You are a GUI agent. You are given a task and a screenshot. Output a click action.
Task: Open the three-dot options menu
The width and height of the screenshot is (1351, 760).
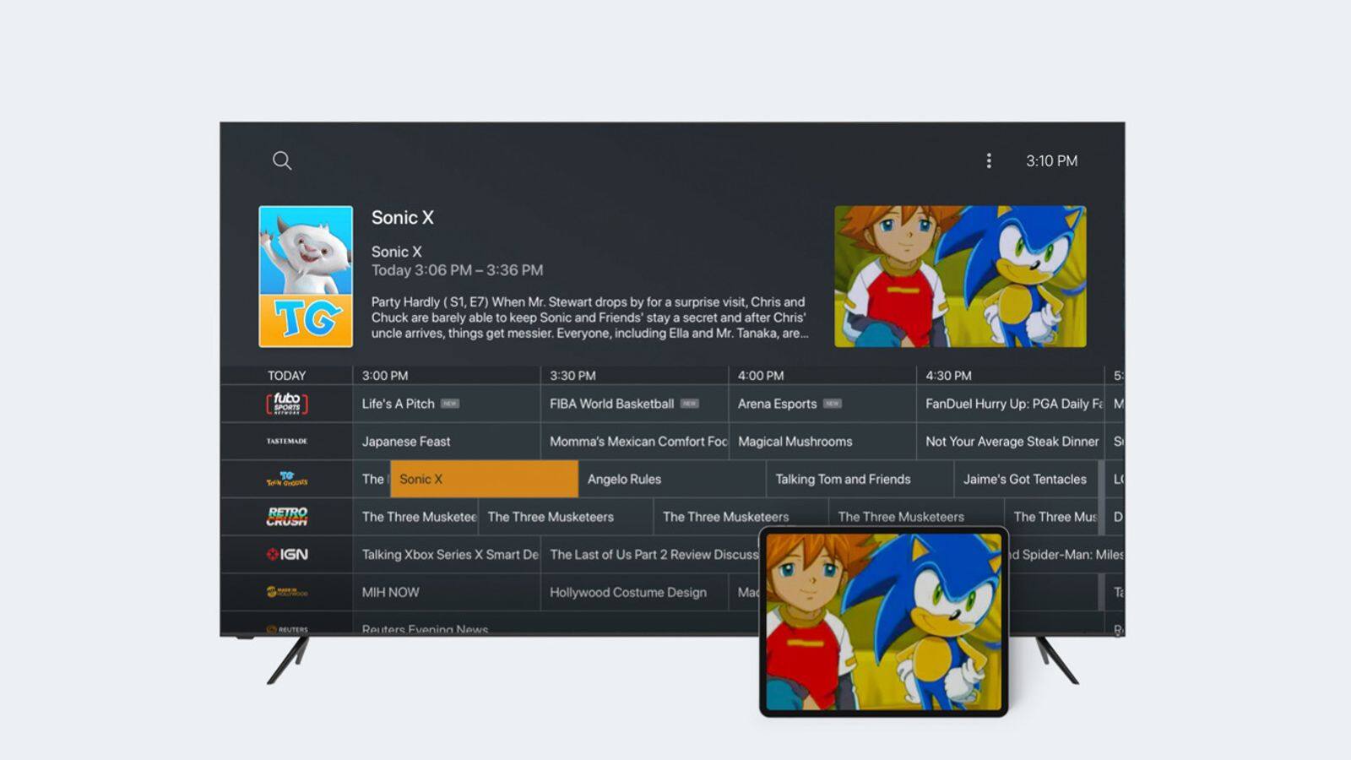click(989, 160)
